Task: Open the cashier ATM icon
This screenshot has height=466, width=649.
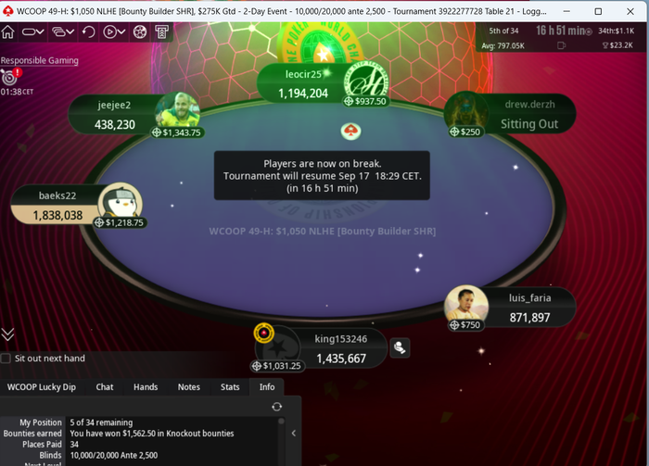Action: pos(162,31)
